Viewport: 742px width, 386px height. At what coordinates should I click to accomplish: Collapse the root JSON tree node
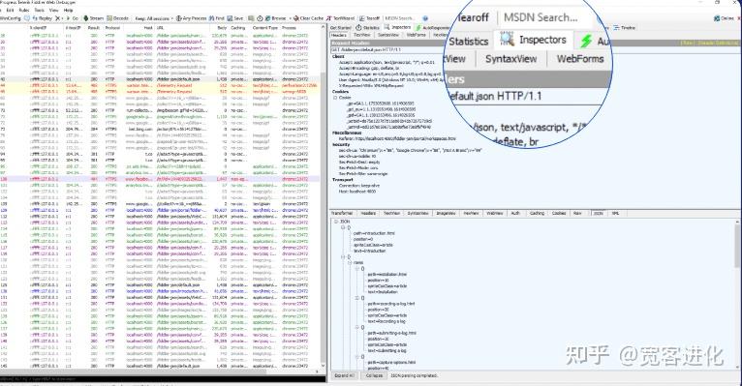click(x=336, y=222)
